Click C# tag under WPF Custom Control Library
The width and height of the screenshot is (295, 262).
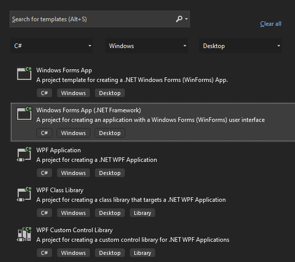[44, 253]
